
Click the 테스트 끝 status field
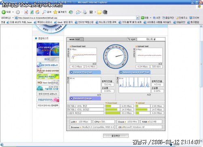[x=151, y=39]
